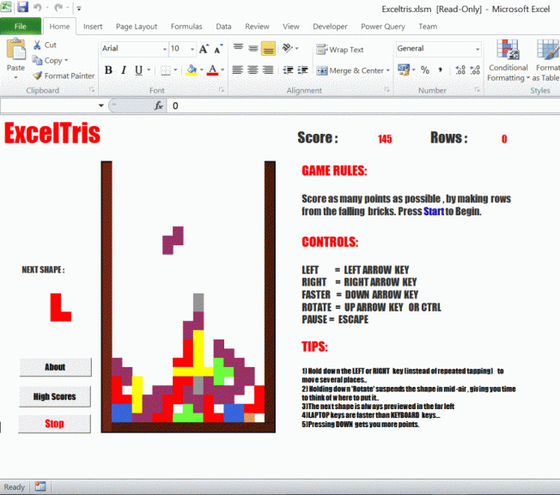
Task: Switch to the Formulas ribbon tab
Action: point(186,27)
